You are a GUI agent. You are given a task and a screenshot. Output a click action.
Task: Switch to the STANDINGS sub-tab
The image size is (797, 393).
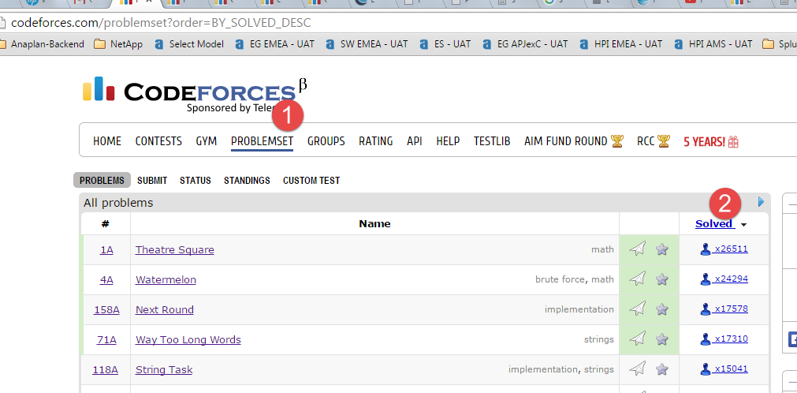(x=247, y=180)
